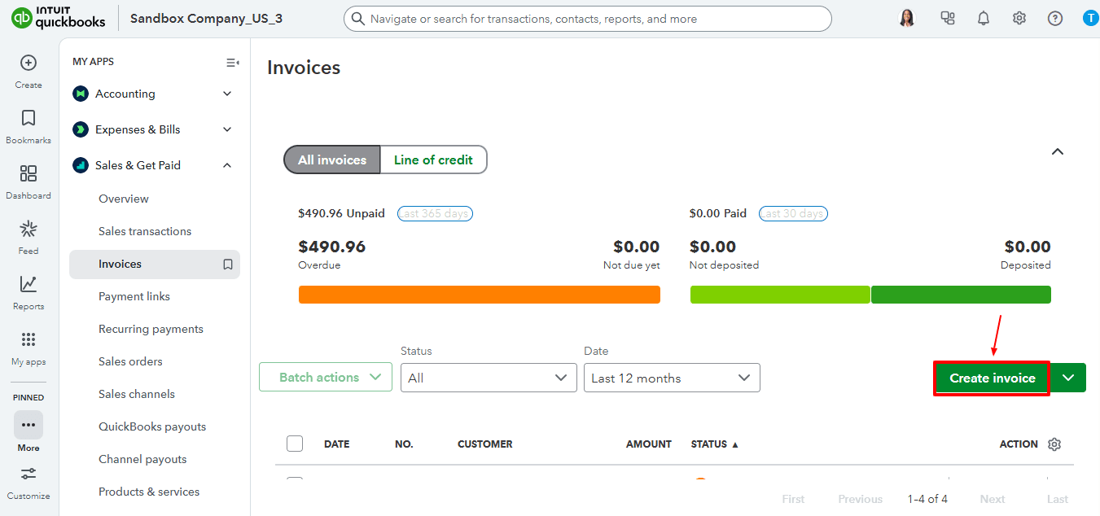The image size is (1100, 516).
Task: Open the Dashboard from the left sidebar
Action: 28,175
